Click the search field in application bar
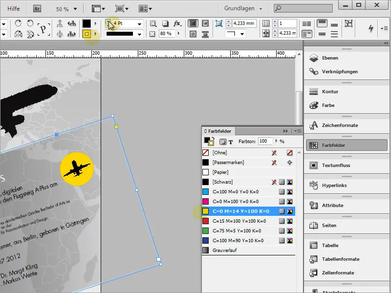 point(303,8)
